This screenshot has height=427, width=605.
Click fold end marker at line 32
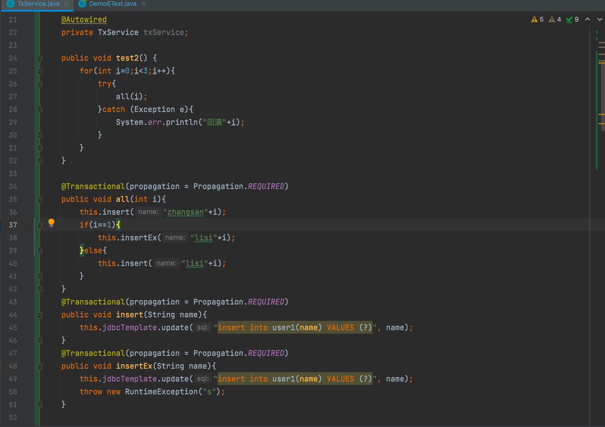coord(40,161)
